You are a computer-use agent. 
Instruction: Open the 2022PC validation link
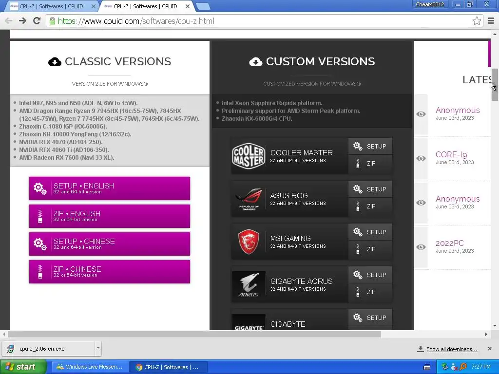point(449,243)
